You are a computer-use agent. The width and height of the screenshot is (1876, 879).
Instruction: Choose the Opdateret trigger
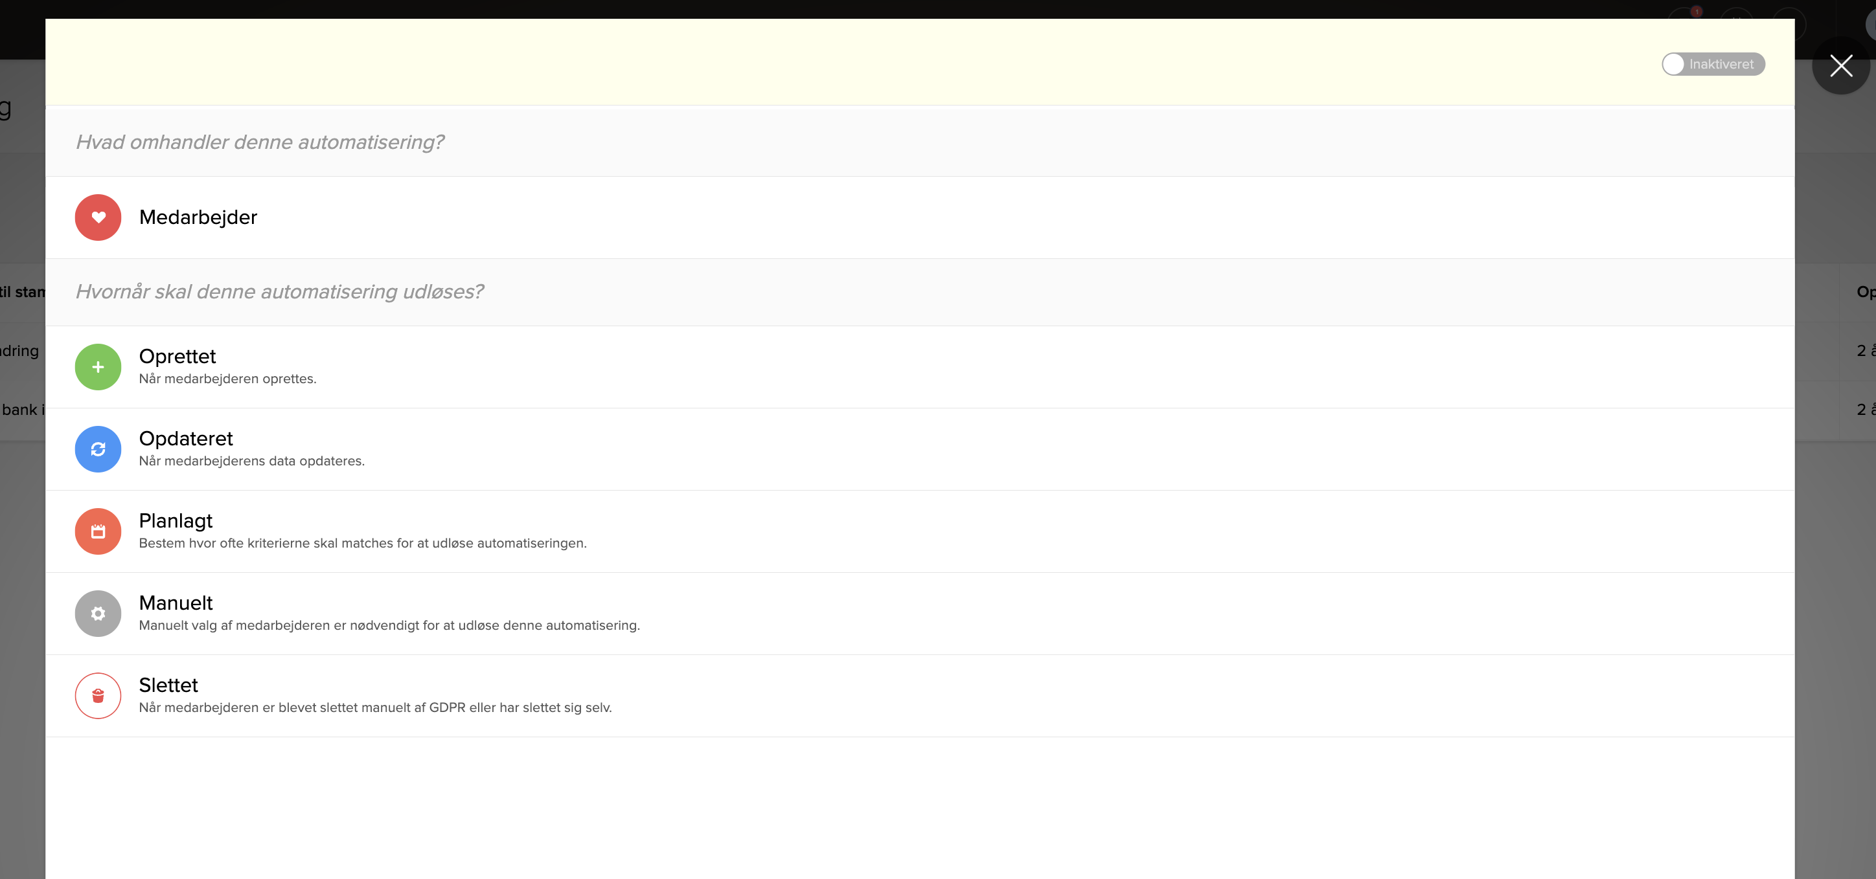186,438
